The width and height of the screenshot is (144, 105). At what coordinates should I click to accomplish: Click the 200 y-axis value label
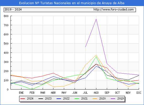pyautogui.click(x=6, y=71)
